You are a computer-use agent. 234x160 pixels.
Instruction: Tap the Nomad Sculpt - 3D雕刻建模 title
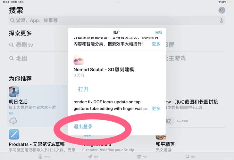coord(104,69)
